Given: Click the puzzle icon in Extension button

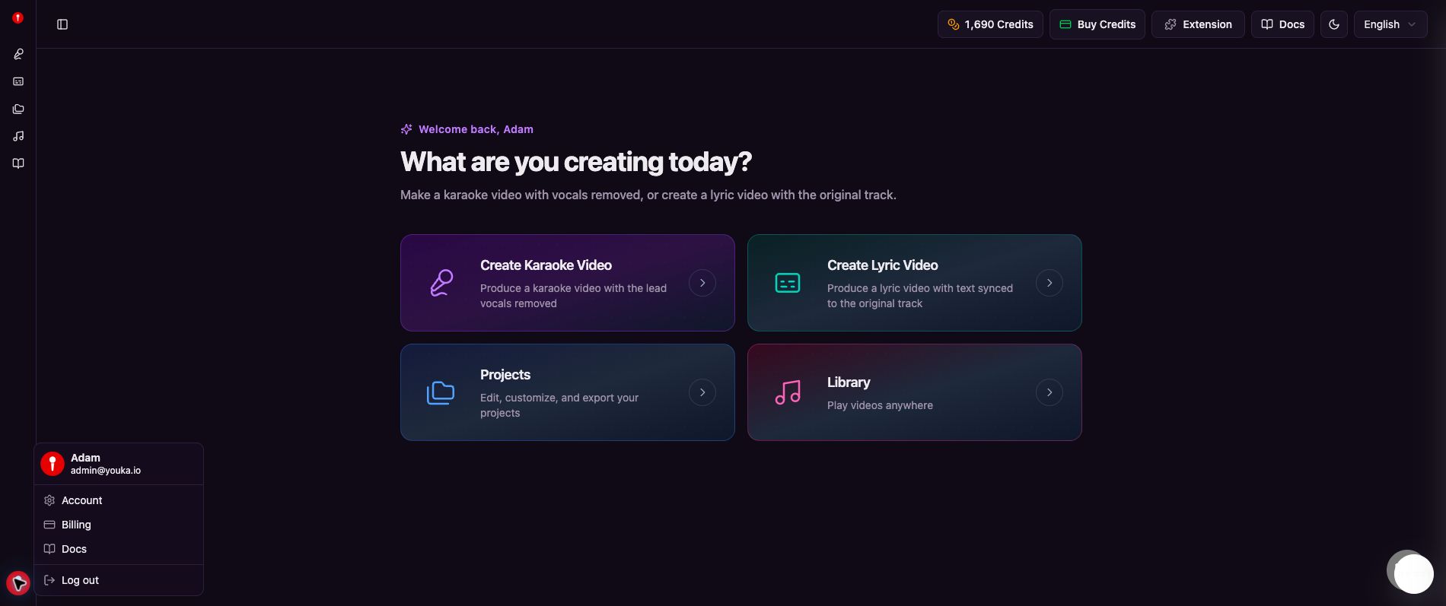Looking at the screenshot, I should [1170, 24].
